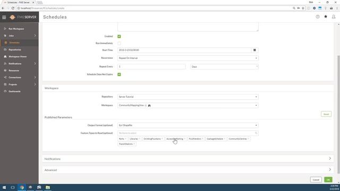Open the Repository dropdown

pos(188,97)
